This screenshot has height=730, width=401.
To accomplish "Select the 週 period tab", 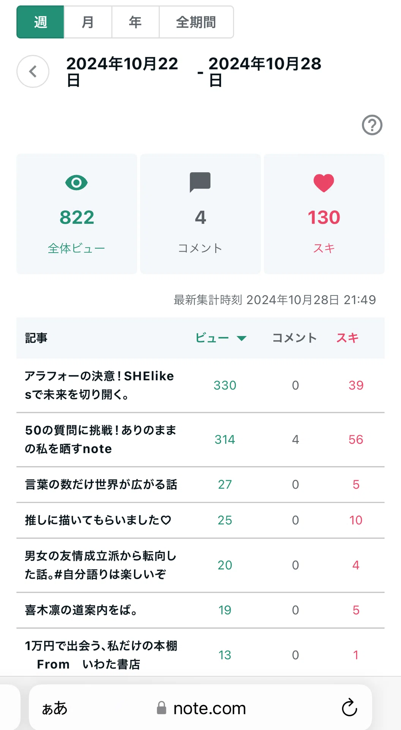I will coord(40,22).
